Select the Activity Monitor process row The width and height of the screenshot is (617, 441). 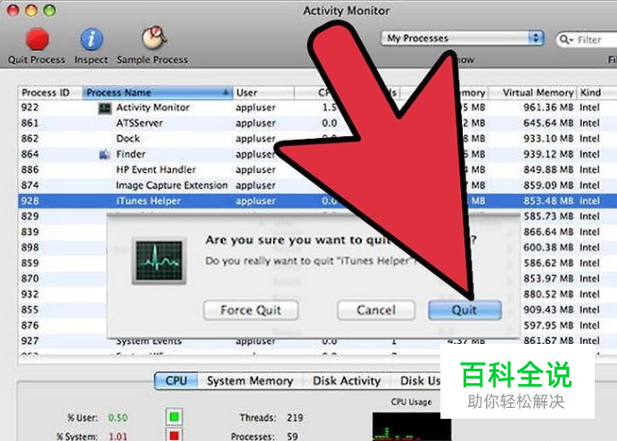point(317,107)
